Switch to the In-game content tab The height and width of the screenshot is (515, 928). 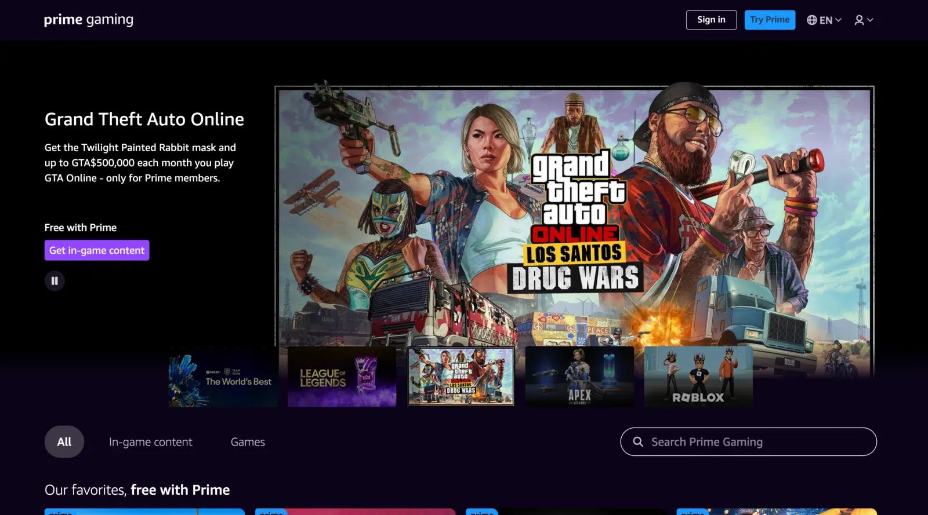click(x=151, y=442)
